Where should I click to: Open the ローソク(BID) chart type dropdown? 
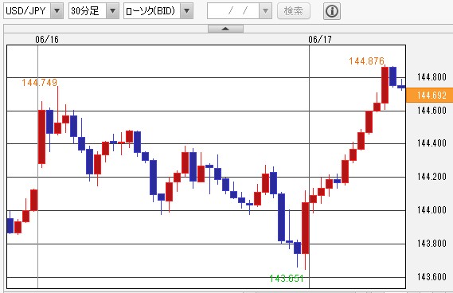(x=158, y=11)
